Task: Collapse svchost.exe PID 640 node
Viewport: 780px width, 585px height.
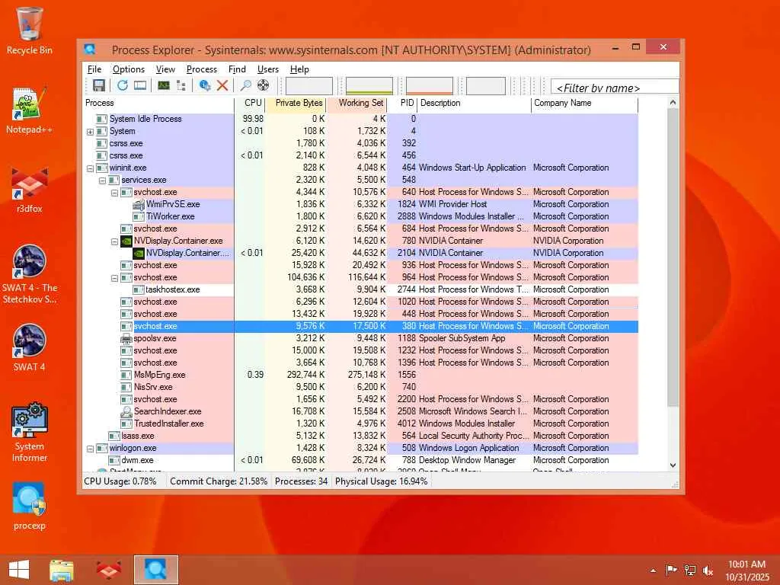Action: pyautogui.click(x=114, y=193)
